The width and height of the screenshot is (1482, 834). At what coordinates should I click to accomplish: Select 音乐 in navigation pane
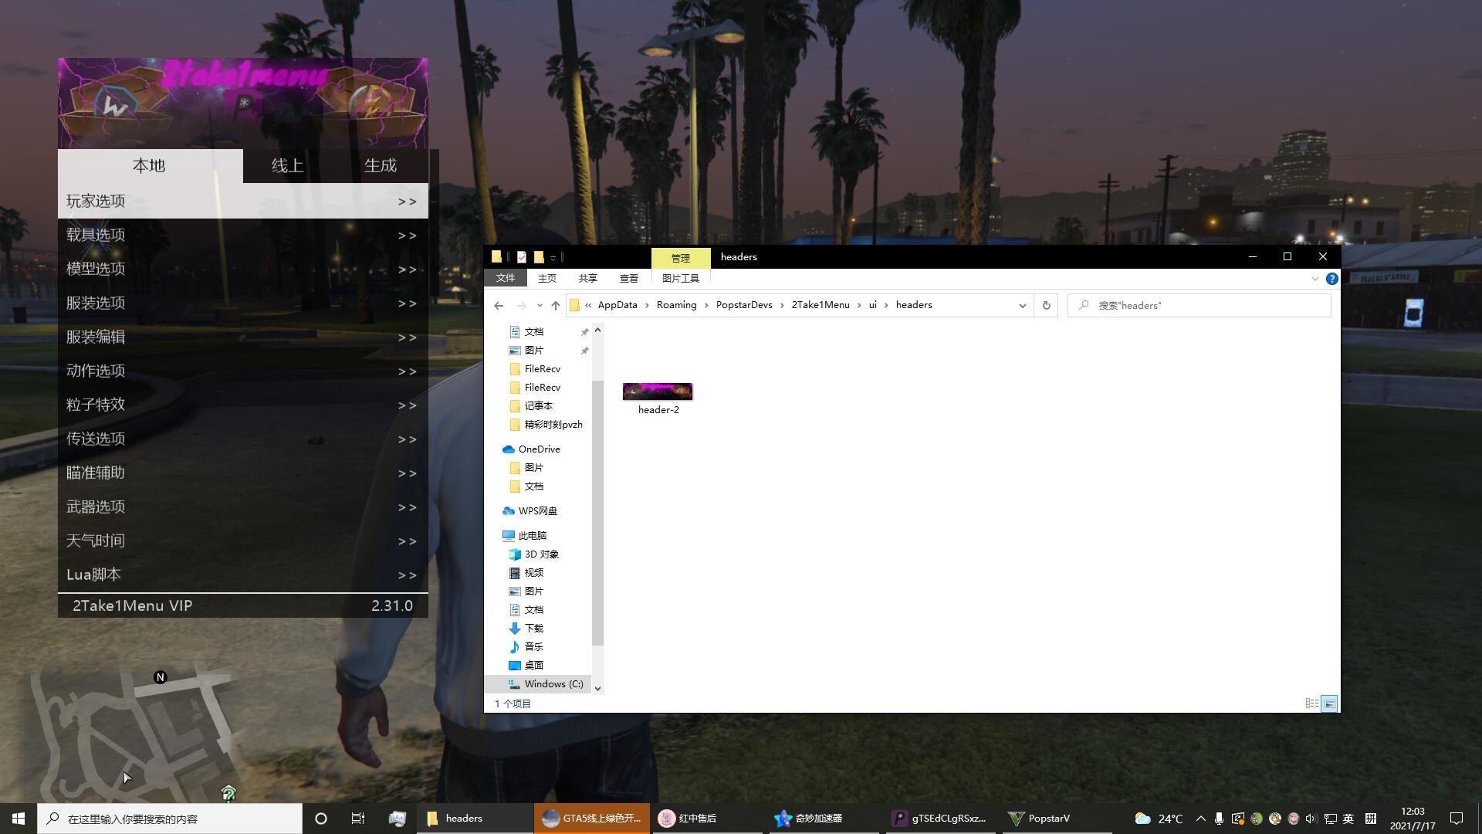[x=534, y=647]
